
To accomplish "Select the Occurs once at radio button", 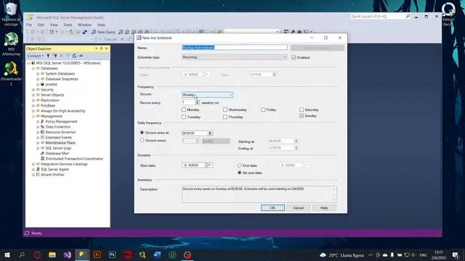I will pyautogui.click(x=142, y=133).
